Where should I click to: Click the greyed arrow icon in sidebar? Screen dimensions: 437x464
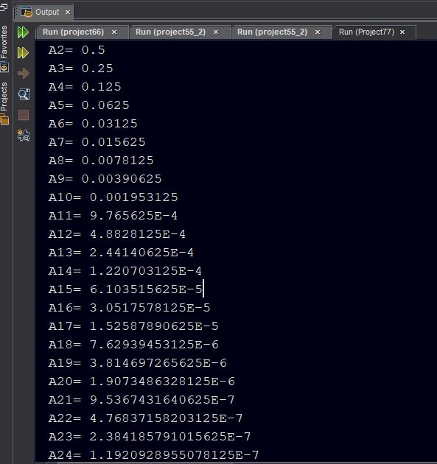[x=24, y=74]
